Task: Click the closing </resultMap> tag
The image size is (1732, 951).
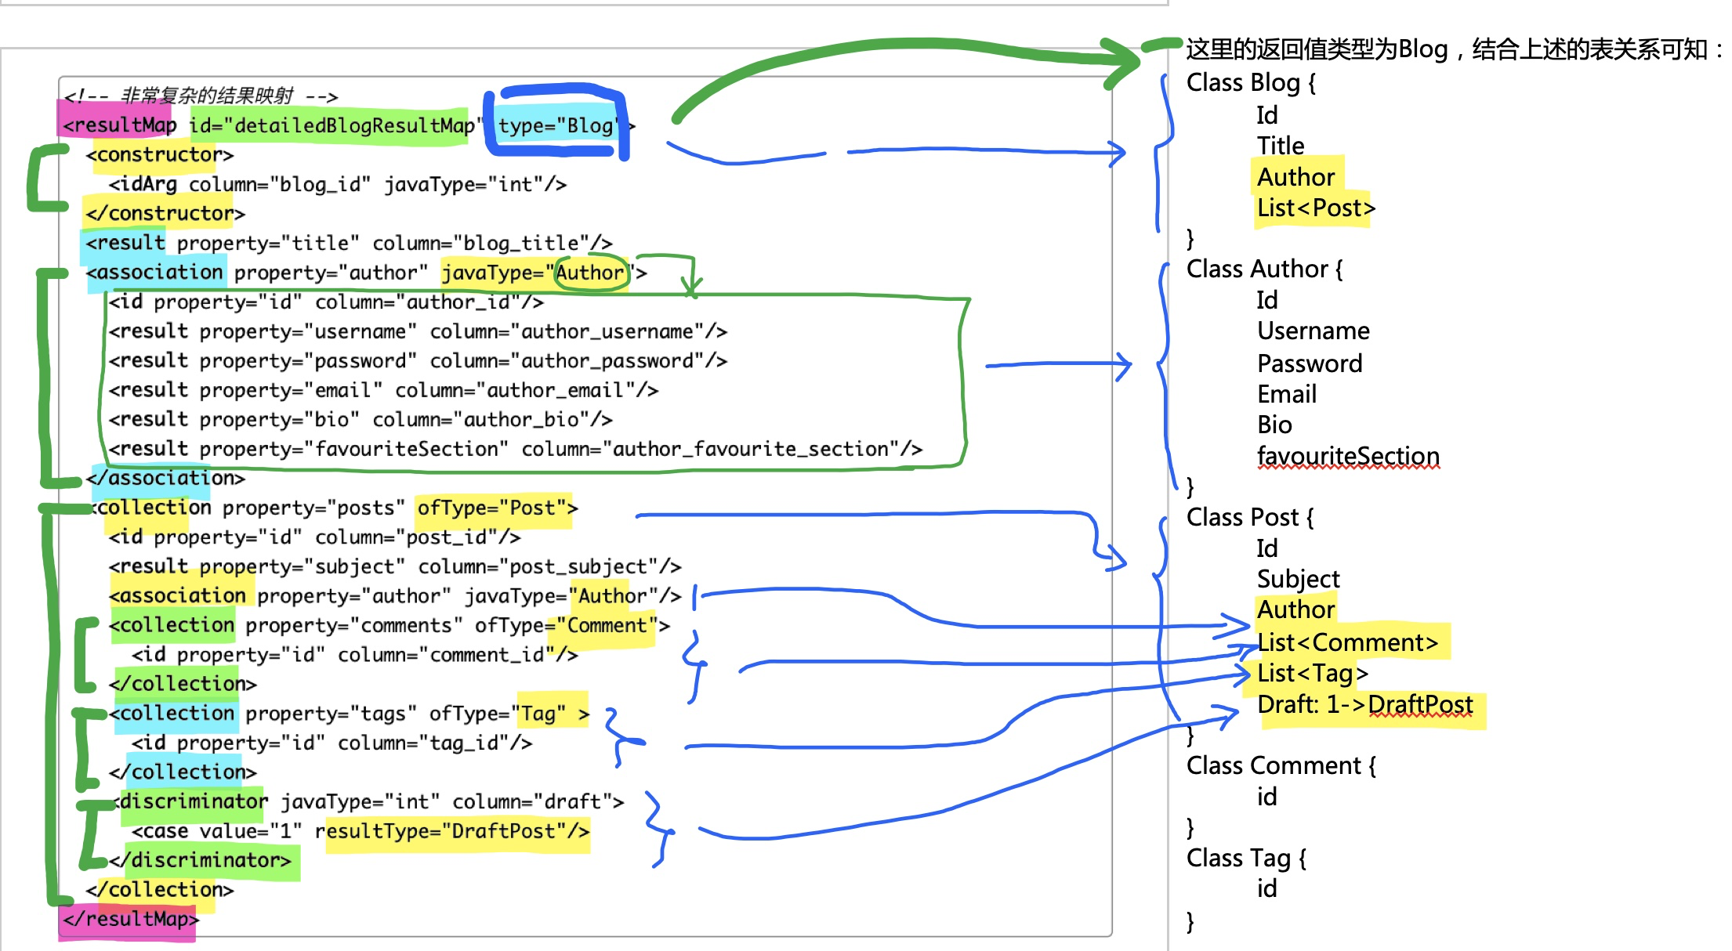Action: (130, 919)
